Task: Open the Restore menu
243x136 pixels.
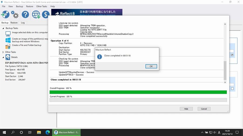Action: coord(30,6)
